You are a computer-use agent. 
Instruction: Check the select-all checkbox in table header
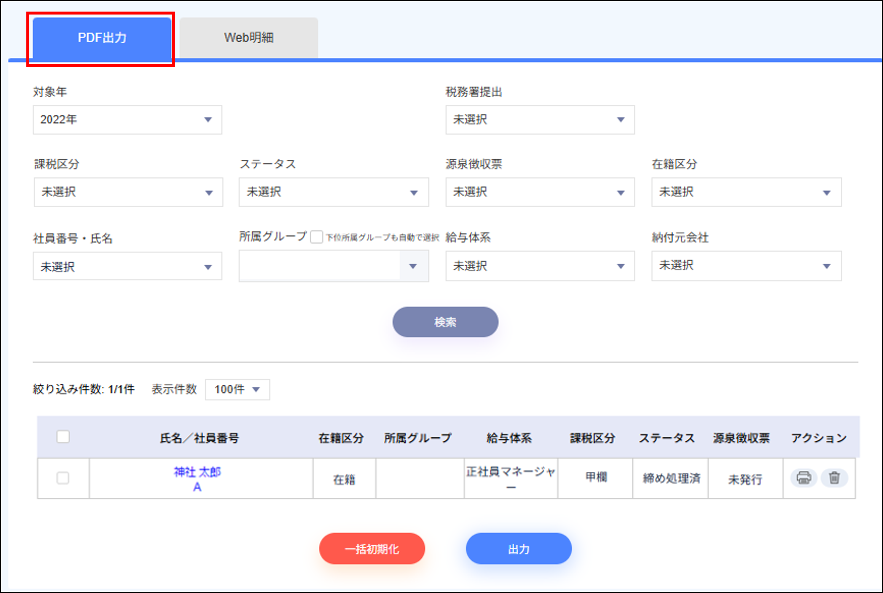63,436
